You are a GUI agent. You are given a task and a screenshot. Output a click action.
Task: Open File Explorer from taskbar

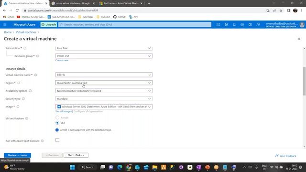155,167
